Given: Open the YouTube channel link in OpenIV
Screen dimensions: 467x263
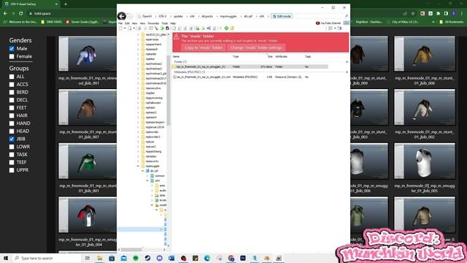Looking at the screenshot, I should click(x=328, y=23).
